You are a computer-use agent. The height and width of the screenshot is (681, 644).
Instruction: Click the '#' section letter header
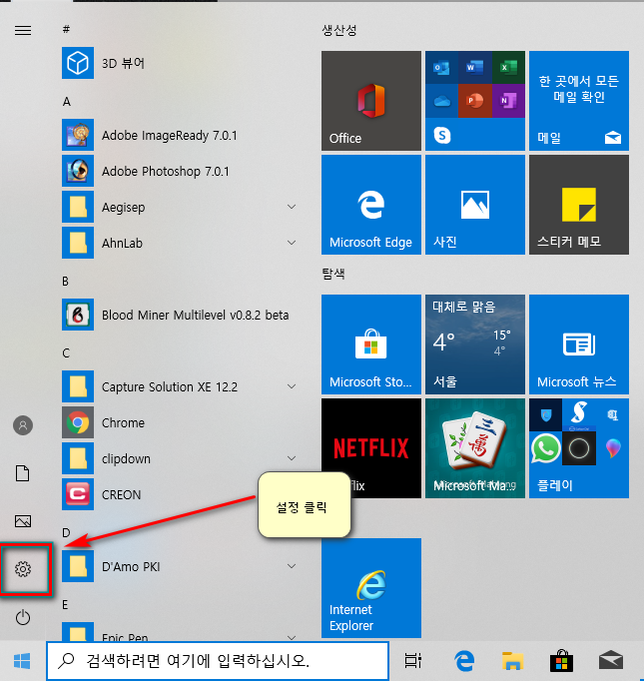tap(66, 29)
